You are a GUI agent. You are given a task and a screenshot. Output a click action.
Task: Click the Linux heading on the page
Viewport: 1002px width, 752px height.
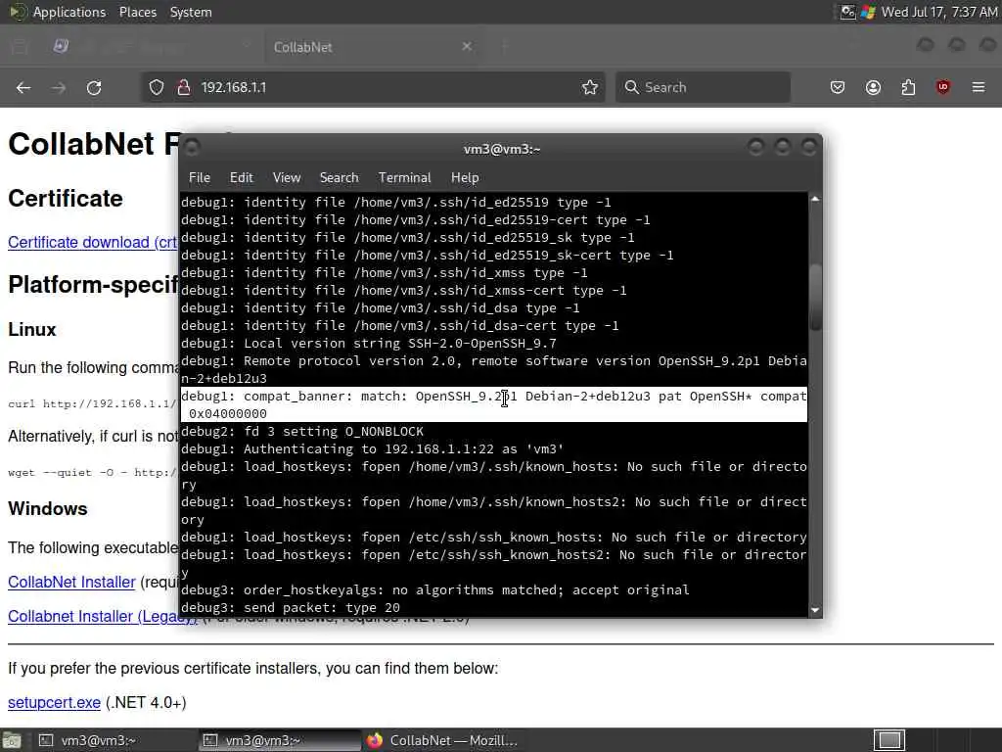click(x=32, y=330)
